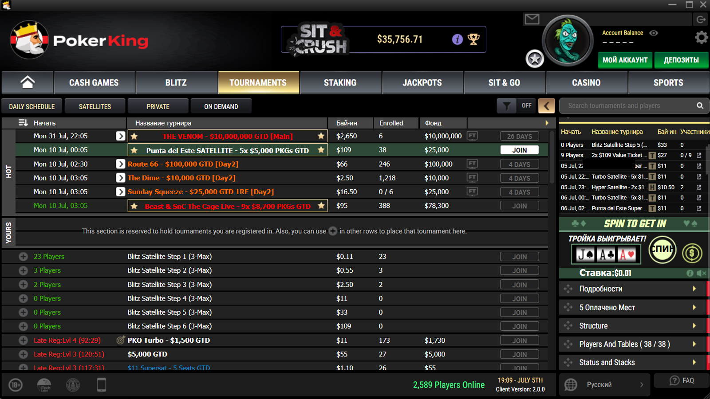Join the Punta del Este SATELLITE tournament

(x=519, y=150)
